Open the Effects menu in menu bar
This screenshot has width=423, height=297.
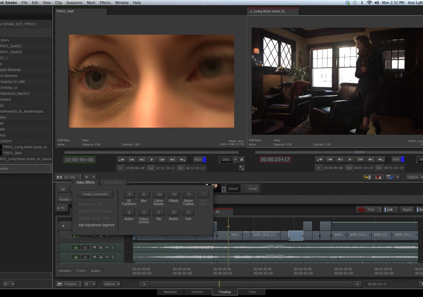[105, 3]
